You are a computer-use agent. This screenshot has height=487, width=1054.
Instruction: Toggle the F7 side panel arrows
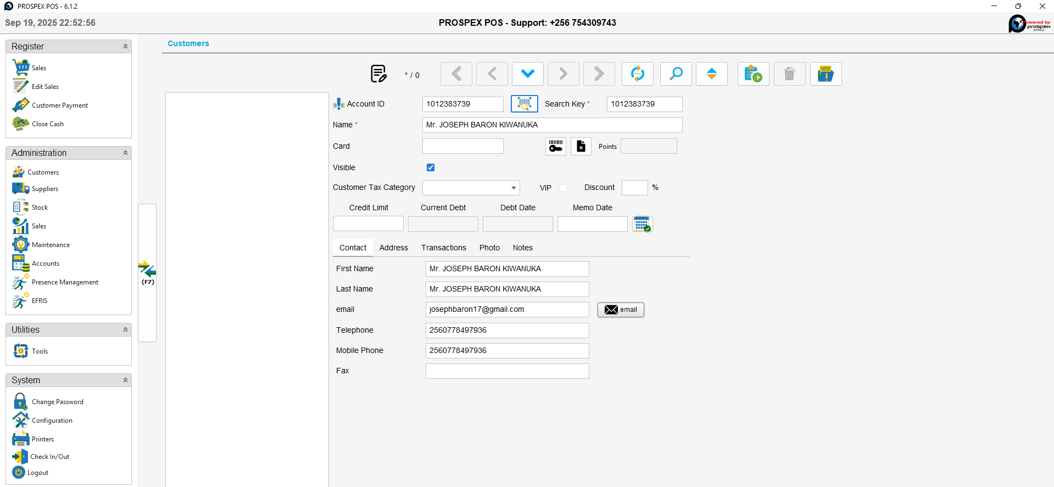pos(147,272)
